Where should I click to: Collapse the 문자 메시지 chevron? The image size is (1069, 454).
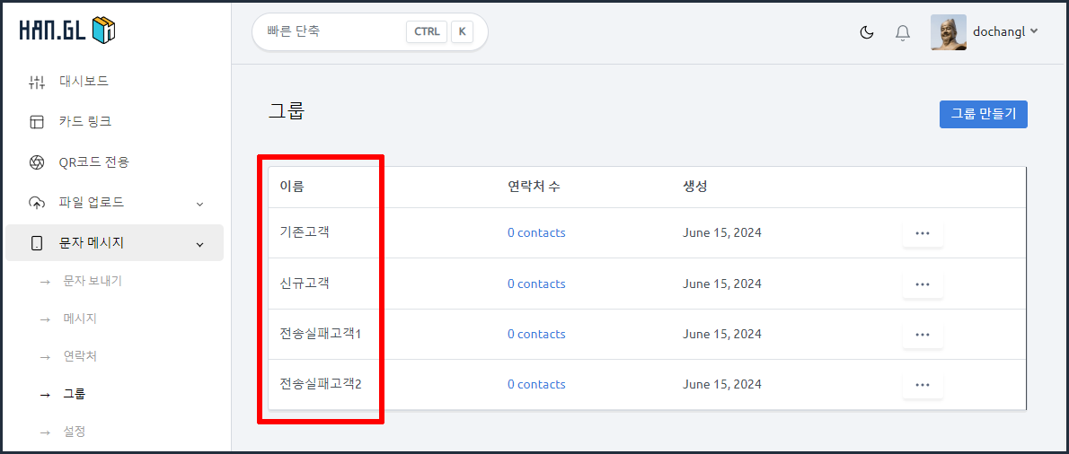199,244
